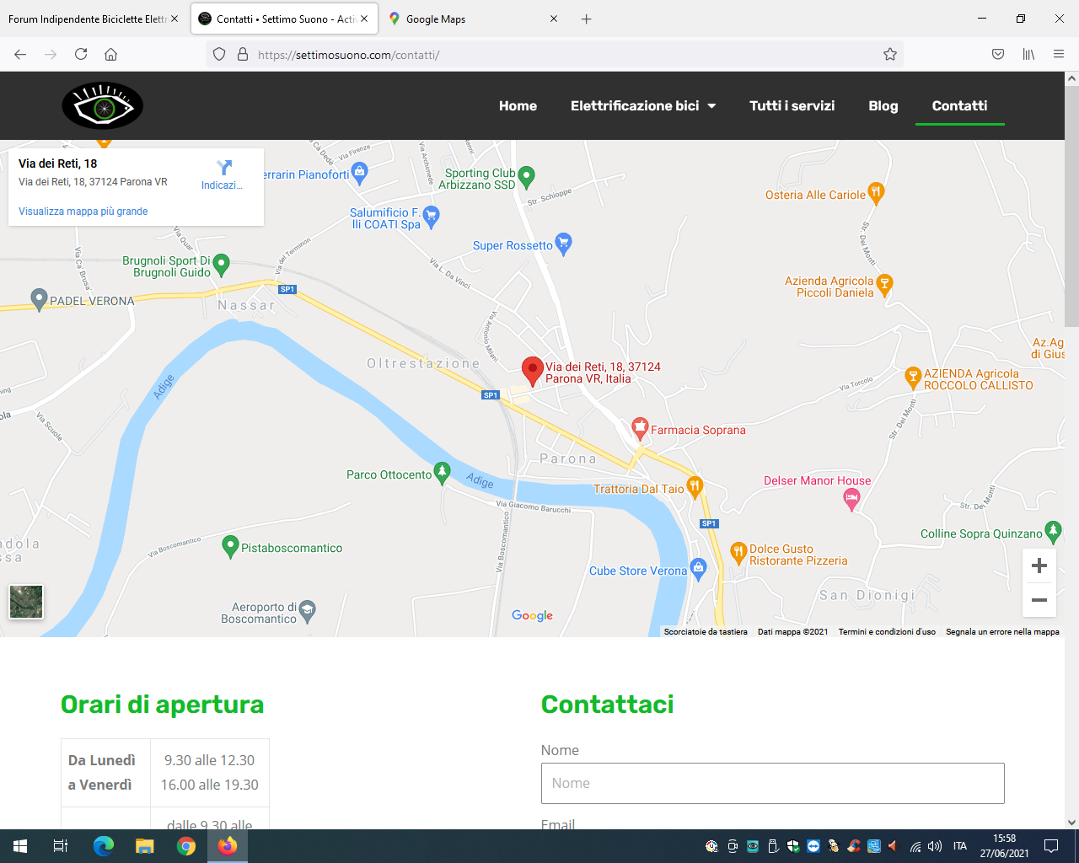This screenshot has height=863, width=1079.
Task: Open a new browser tab
Action: 587,19
